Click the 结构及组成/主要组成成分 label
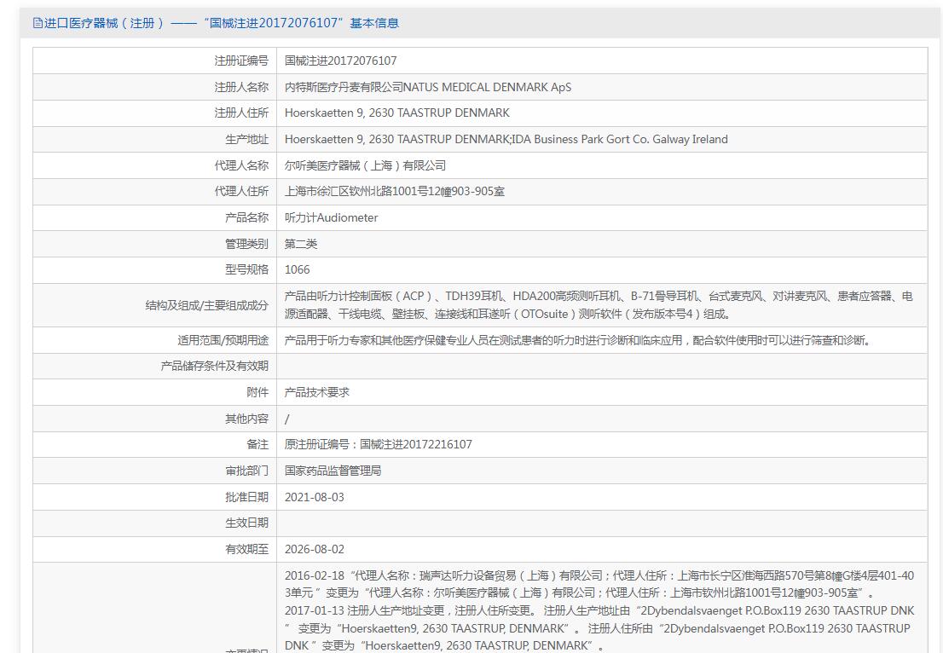Image resolution: width=943 pixels, height=653 pixels. (207, 305)
